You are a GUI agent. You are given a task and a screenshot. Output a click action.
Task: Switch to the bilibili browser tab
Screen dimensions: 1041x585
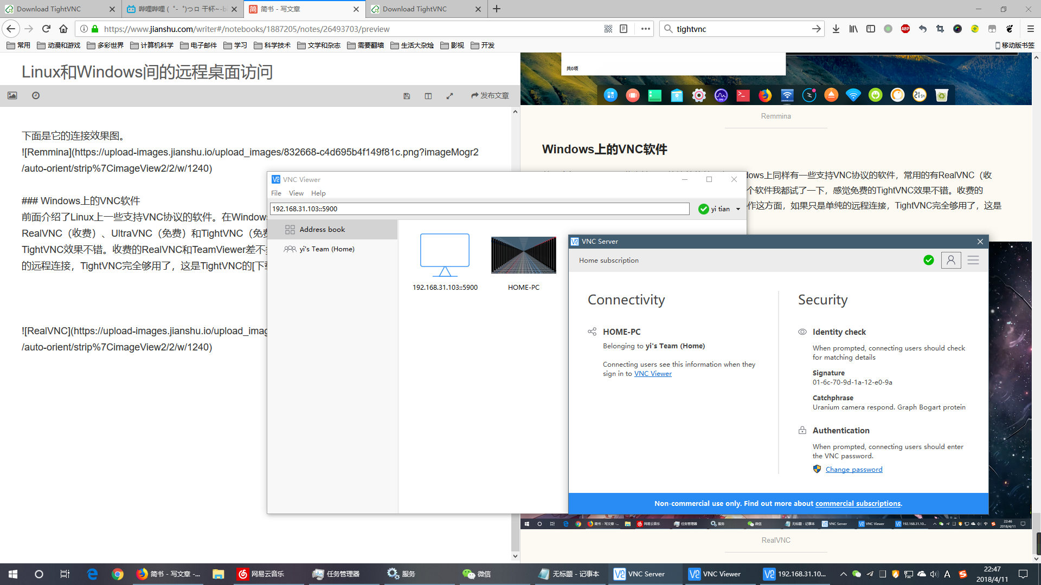point(182,9)
